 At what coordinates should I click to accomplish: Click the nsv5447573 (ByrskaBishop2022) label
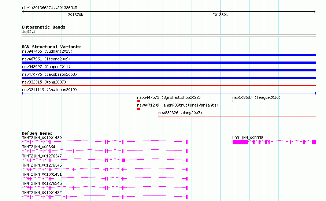[169, 97]
